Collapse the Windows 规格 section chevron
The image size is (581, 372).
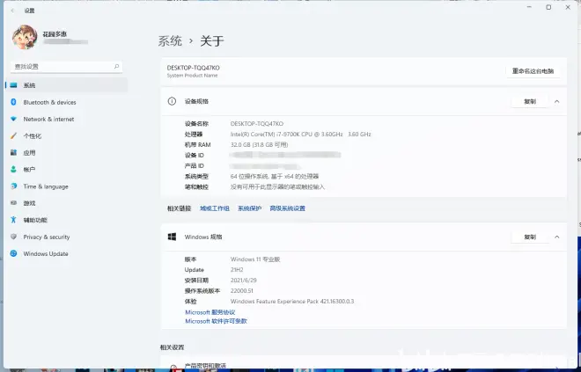coord(557,237)
